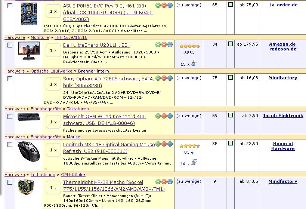Click red minus icon for Logitech MX 518
Viewport: 306px width, 209px height.
164,144
